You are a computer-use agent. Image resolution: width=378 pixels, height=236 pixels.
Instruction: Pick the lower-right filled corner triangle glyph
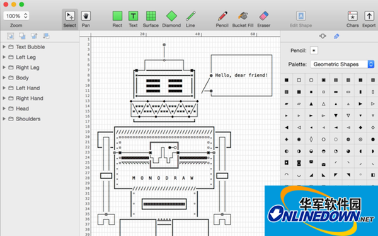(311, 175)
